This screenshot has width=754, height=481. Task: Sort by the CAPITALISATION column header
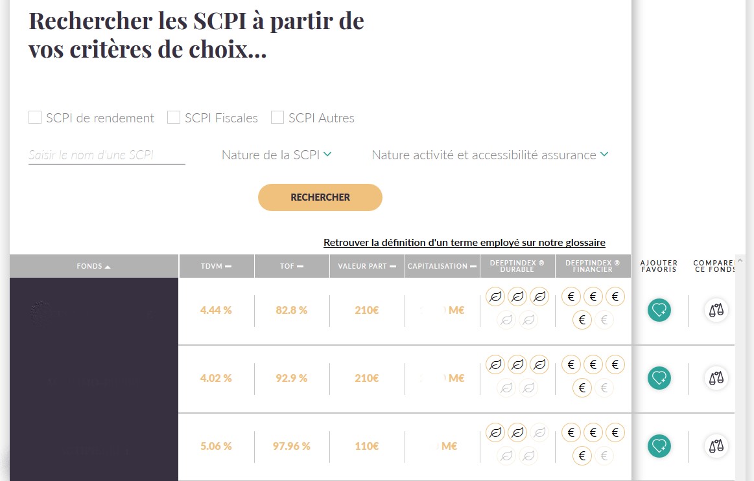pyautogui.click(x=442, y=266)
